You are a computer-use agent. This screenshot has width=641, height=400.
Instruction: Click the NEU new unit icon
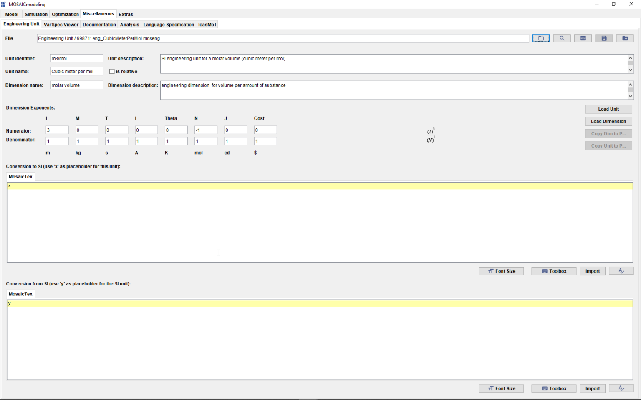coord(583,38)
